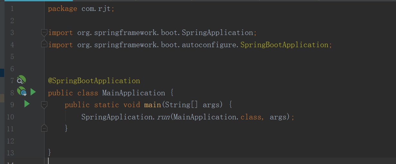
Task: Click the class keyword in class declaration
Action: coord(88,93)
